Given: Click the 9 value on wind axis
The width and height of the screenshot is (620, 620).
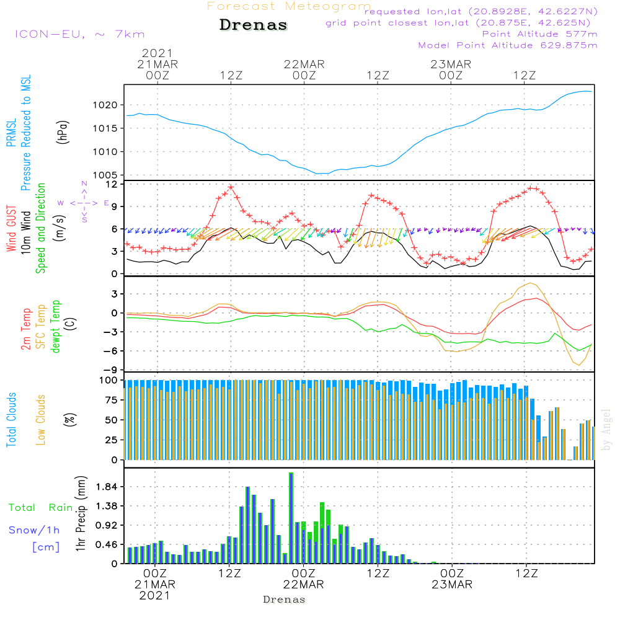Looking at the screenshot, I should (x=115, y=207).
